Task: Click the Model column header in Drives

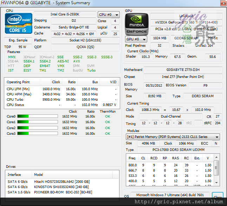Action: pyautogui.click(x=72, y=175)
